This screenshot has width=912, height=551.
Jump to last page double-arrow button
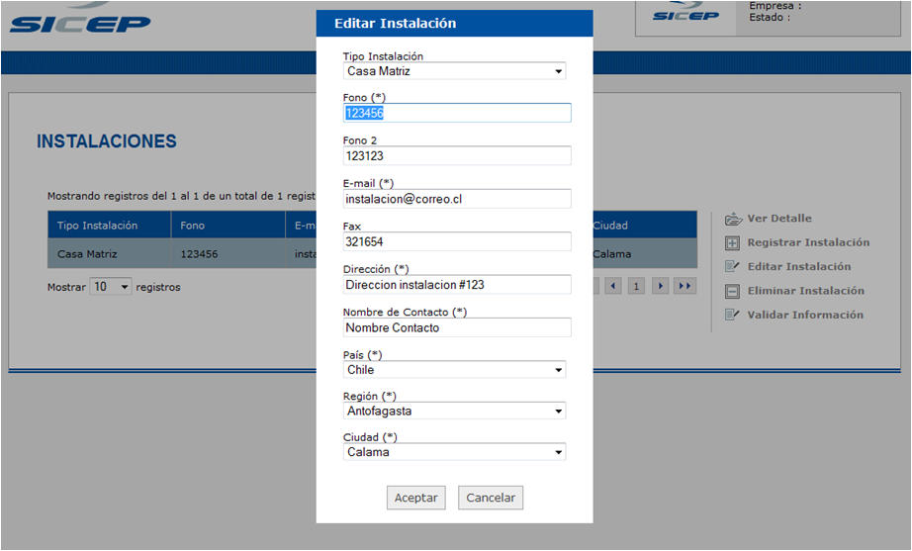coord(685,286)
